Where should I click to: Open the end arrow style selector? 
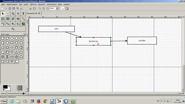point(22,94)
